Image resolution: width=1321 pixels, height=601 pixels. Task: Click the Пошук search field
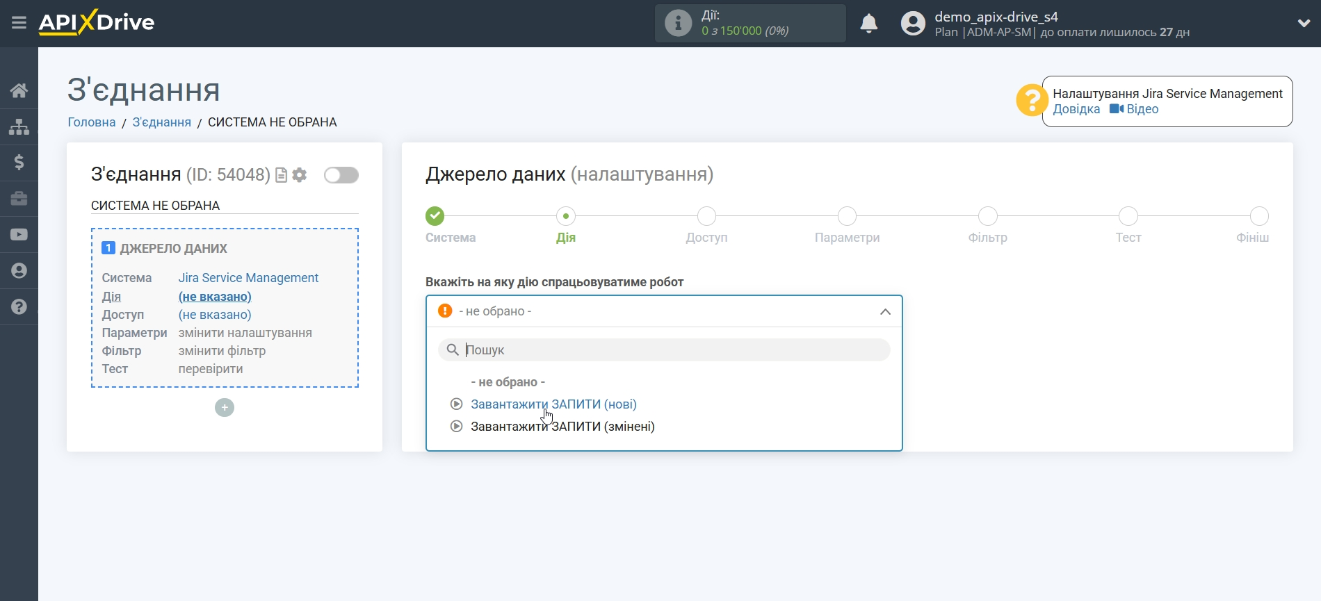coord(664,350)
